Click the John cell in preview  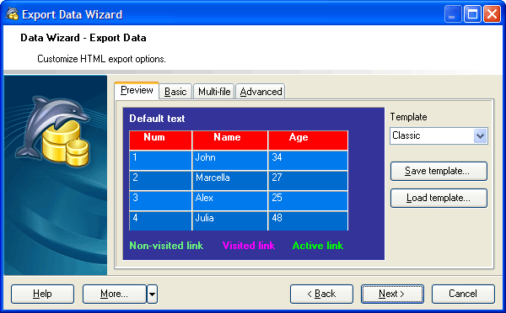(230, 161)
